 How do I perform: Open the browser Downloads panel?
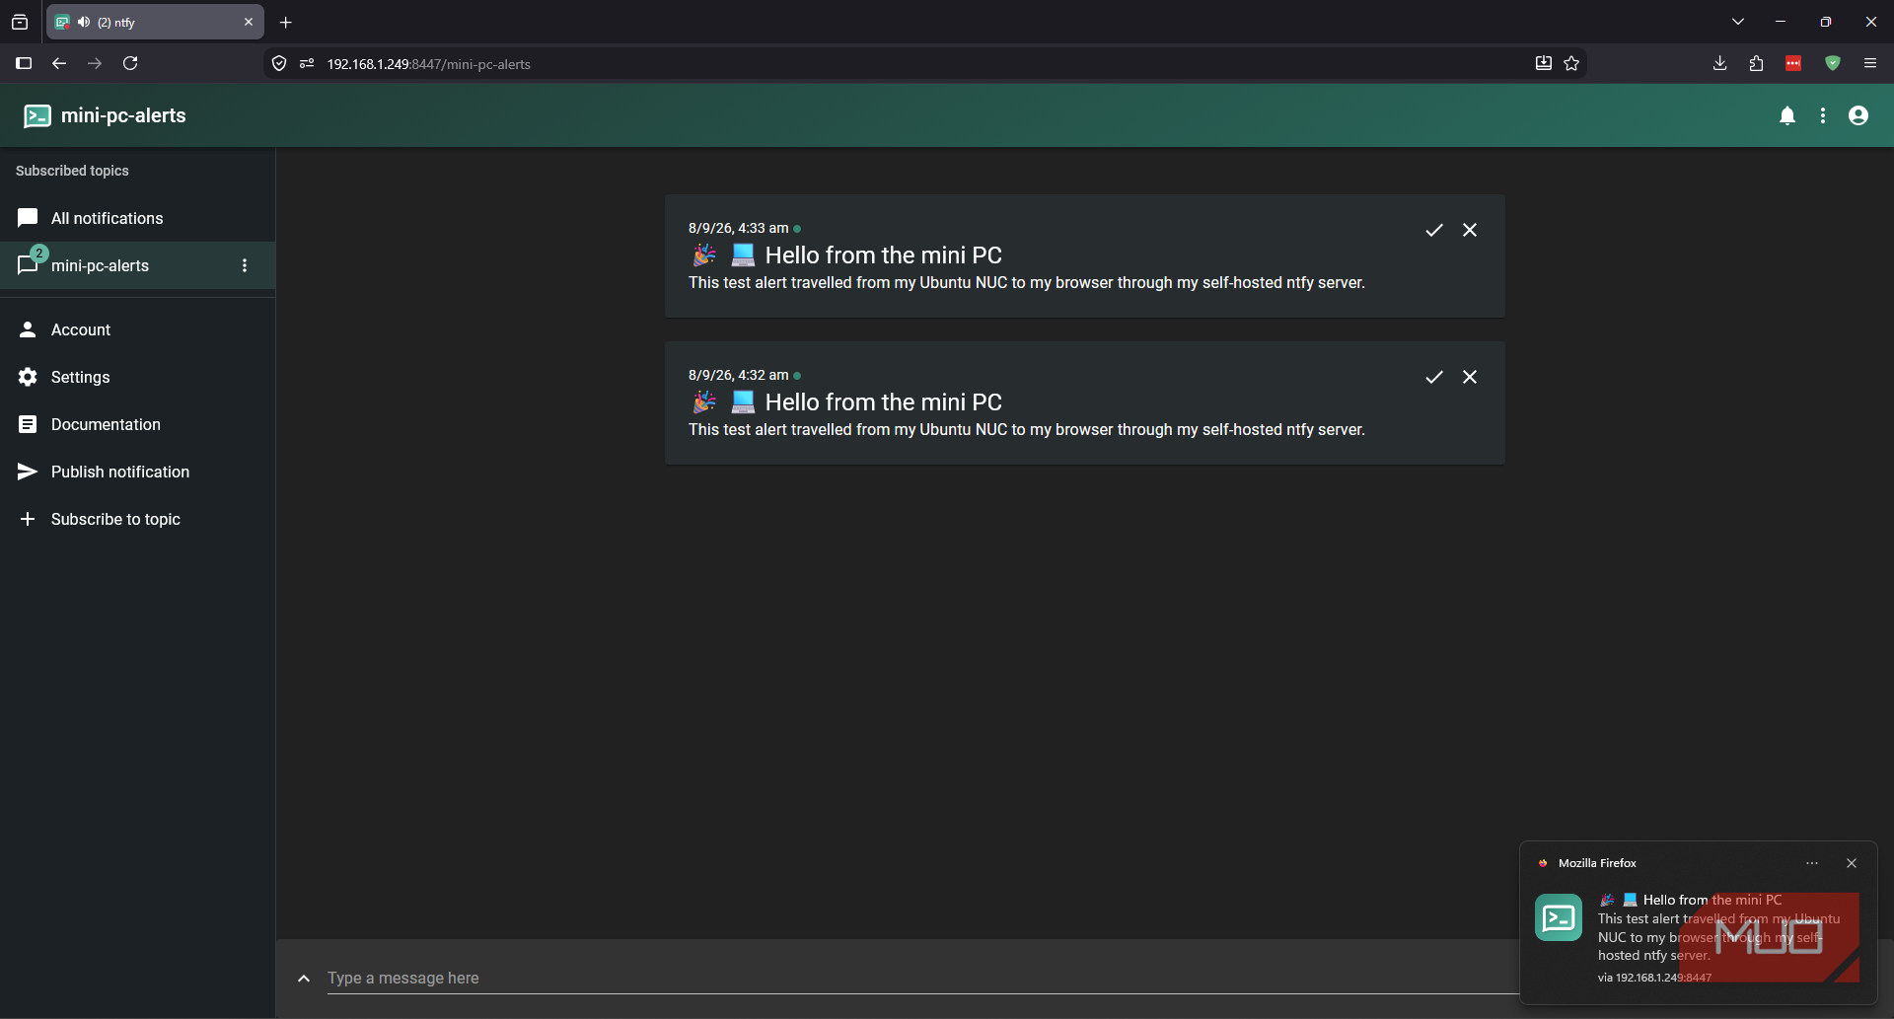click(x=1719, y=63)
